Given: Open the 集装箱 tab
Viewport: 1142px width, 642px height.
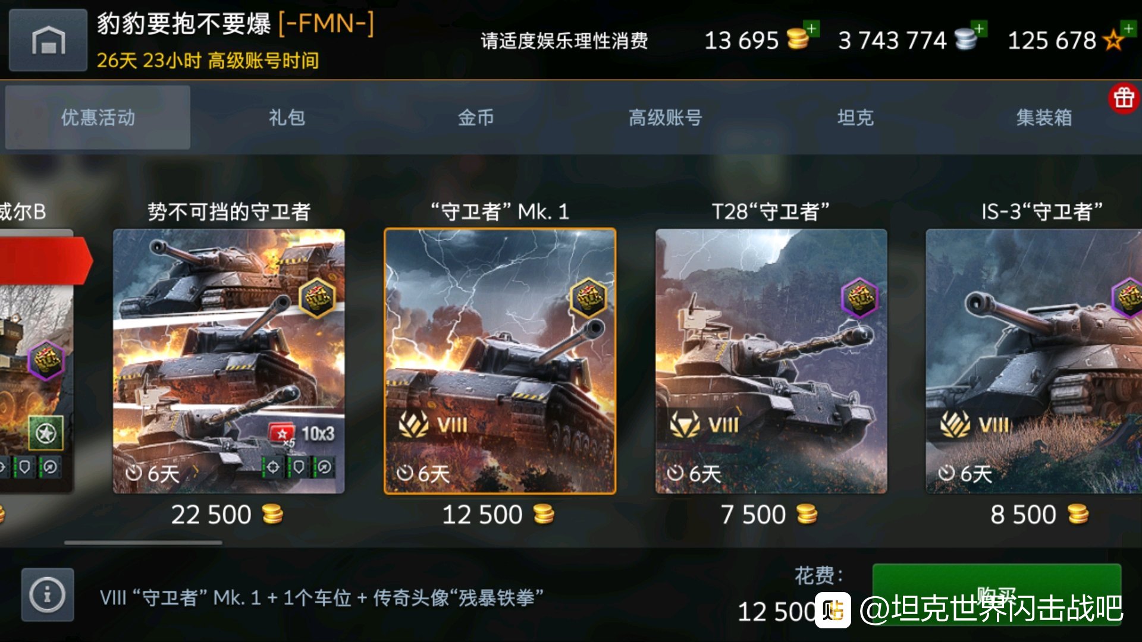Looking at the screenshot, I should click(x=1044, y=117).
